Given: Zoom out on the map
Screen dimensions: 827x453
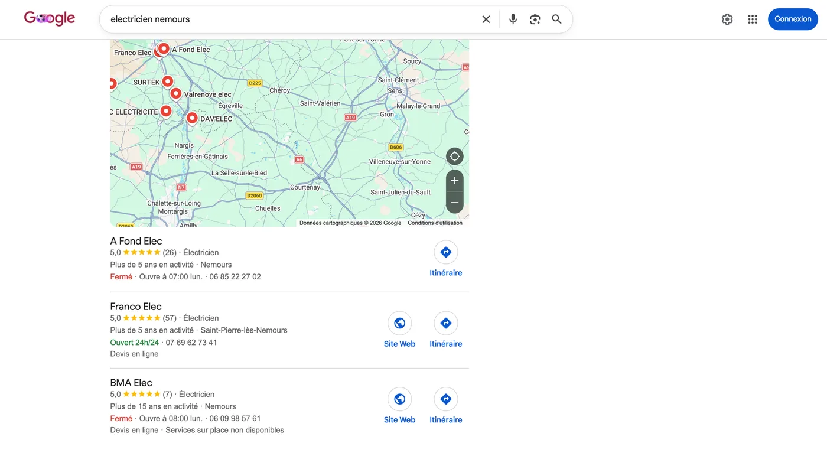Looking at the screenshot, I should [454, 203].
